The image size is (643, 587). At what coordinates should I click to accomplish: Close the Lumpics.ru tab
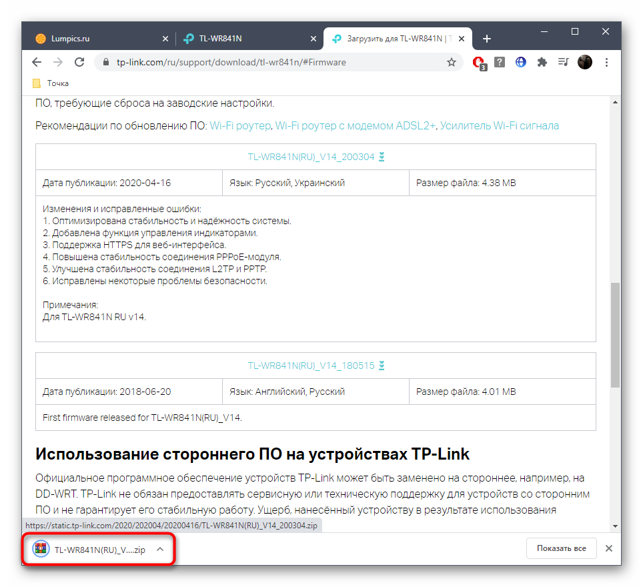(x=165, y=39)
